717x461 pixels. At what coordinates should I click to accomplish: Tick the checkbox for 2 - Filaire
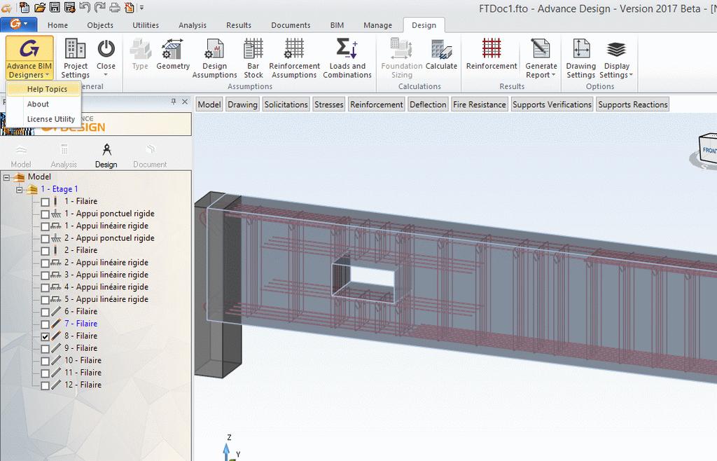(x=45, y=251)
